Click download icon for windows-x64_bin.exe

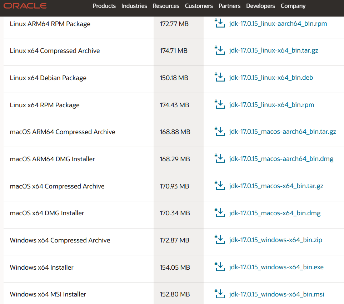pyautogui.click(x=220, y=267)
